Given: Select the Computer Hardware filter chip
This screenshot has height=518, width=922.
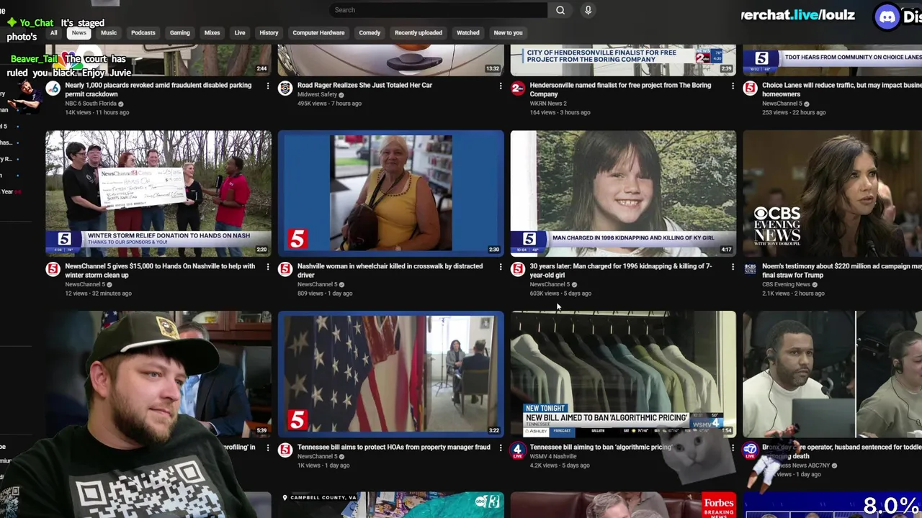Looking at the screenshot, I should pos(318,32).
